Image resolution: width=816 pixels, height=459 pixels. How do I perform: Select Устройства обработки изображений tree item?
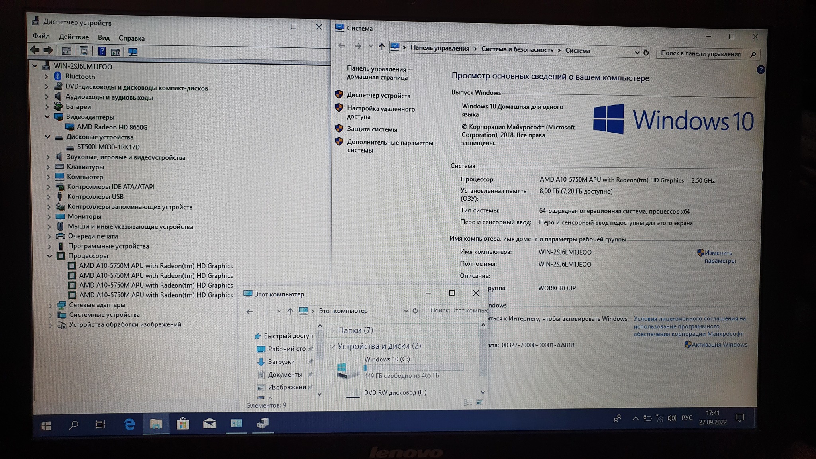[x=125, y=324]
